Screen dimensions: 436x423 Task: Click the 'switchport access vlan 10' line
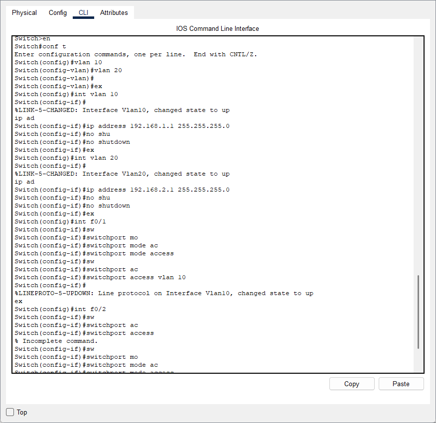coord(100,277)
